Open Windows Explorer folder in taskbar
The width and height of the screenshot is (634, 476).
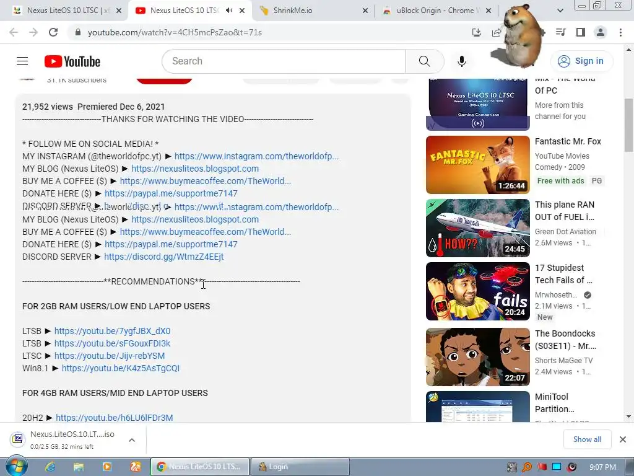[x=79, y=467]
